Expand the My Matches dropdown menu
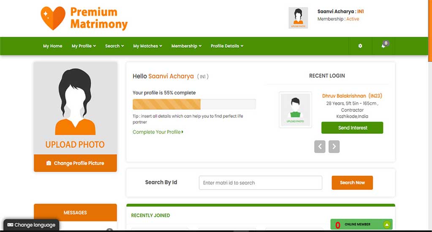The image size is (432, 232). [x=148, y=46]
